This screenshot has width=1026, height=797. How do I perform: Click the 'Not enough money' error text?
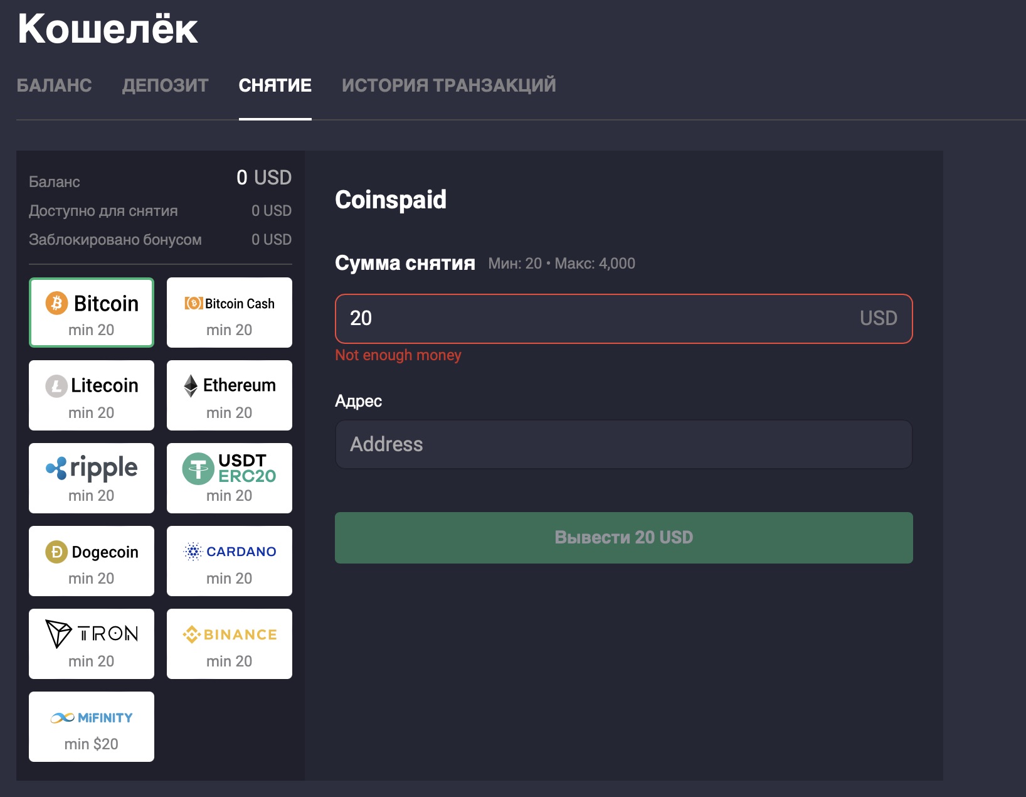click(x=398, y=355)
